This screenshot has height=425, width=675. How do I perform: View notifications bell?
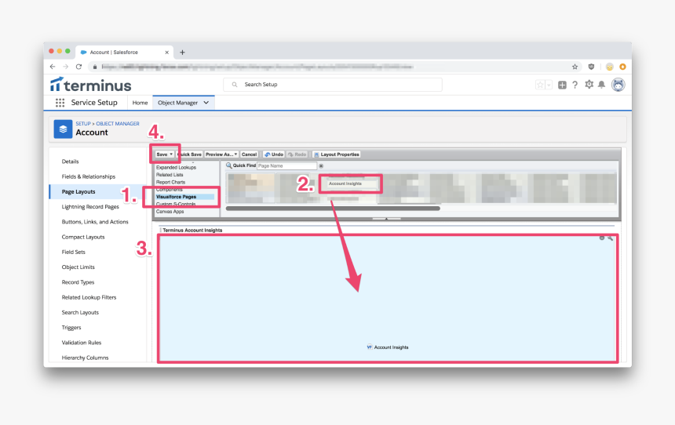[x=602, y=85]
